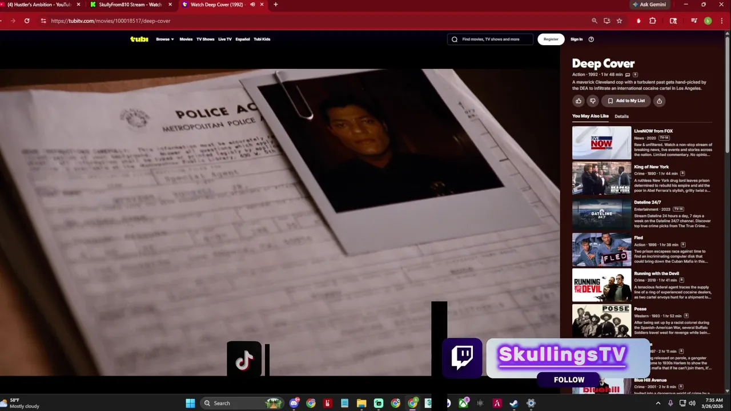Go forward with the browser arrow
The height and width of the screenshot is (411, 731).
click(13, 21)
